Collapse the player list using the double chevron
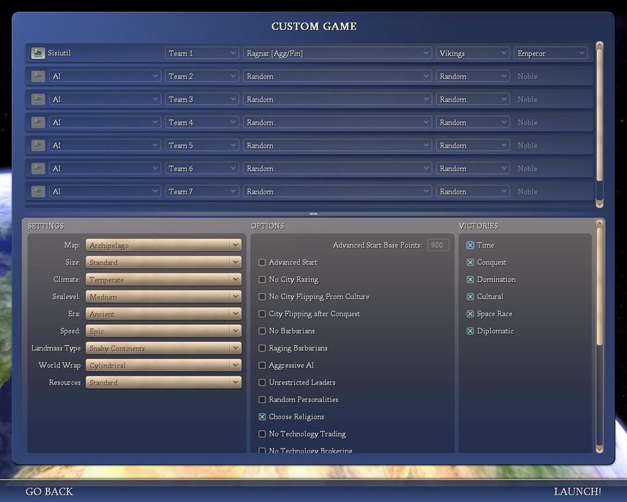 pyautogui.click(x=313, y=214)
